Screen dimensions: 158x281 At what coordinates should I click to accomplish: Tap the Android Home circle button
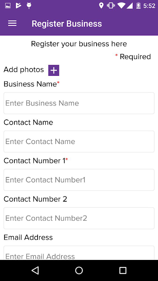point(79,270)
